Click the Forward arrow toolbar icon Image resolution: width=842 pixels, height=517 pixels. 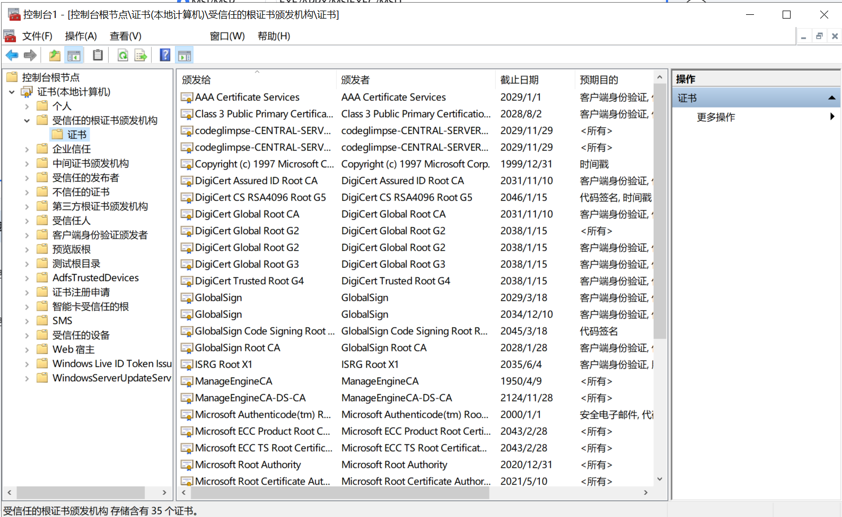[30, 55]
